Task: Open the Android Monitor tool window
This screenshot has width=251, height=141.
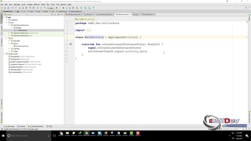Action: point(36,126)
